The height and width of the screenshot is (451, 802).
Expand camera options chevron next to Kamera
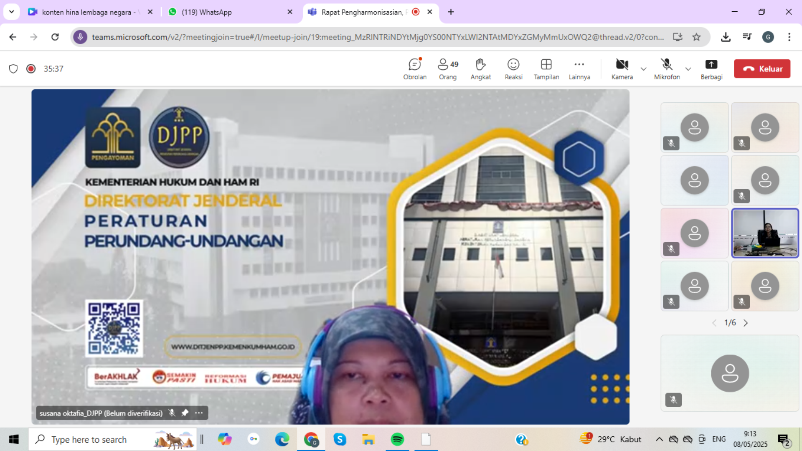tap(644, 69)
